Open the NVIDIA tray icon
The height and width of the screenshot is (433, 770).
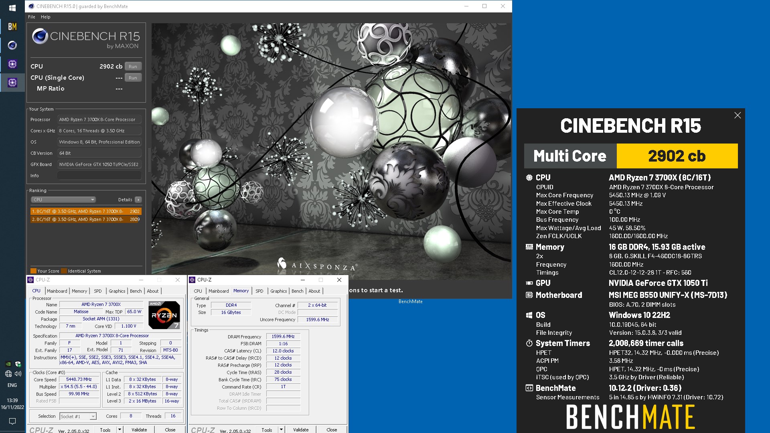tap(8, 364)
